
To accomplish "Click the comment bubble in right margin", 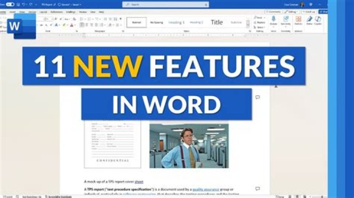I will (x=257, y=97).
